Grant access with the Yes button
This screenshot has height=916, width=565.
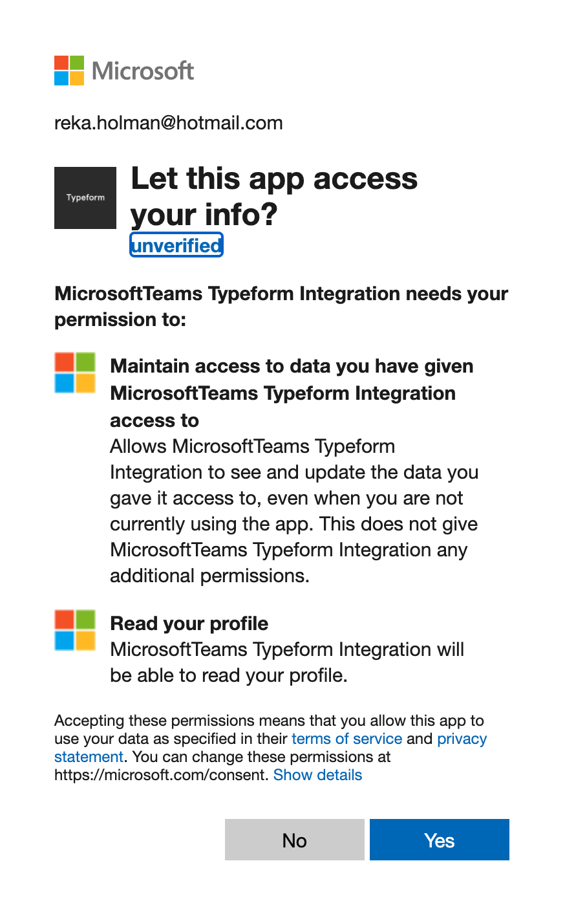coord(440,840)
